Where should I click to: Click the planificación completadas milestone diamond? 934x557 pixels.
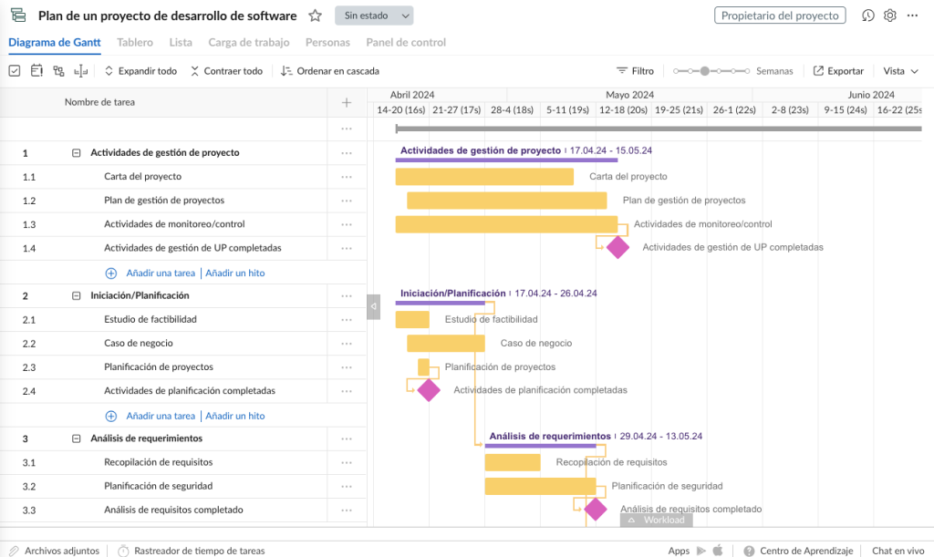(x=429, y=390)
